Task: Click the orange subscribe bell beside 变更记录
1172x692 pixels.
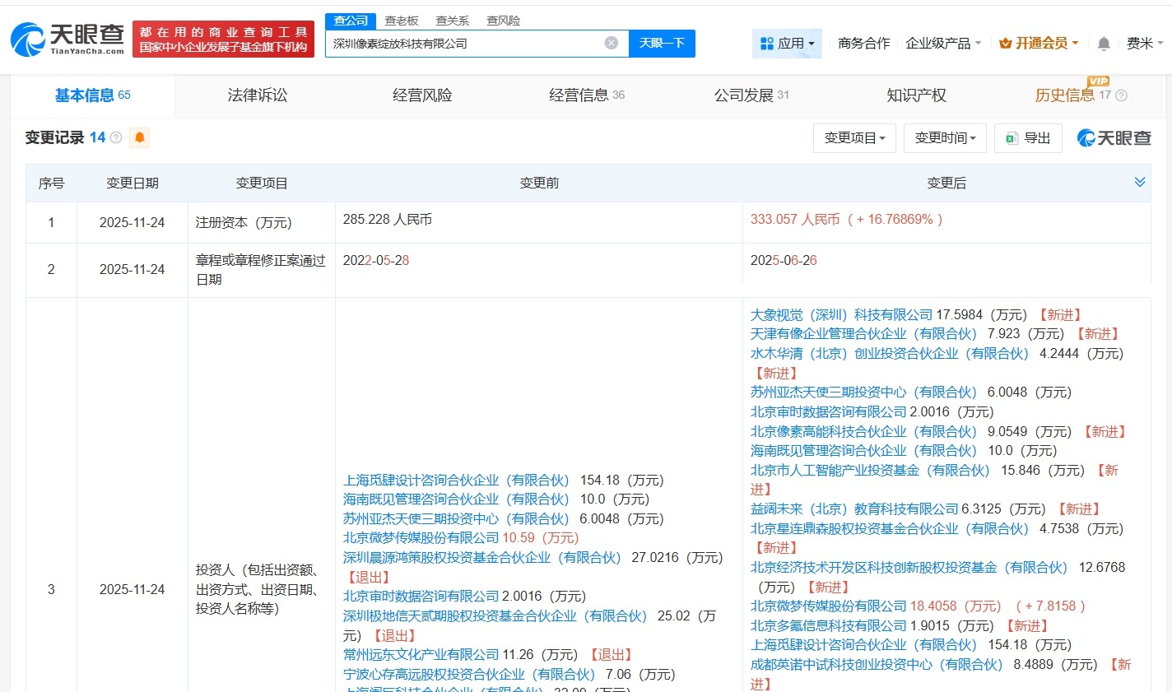Action: [138, 137]
